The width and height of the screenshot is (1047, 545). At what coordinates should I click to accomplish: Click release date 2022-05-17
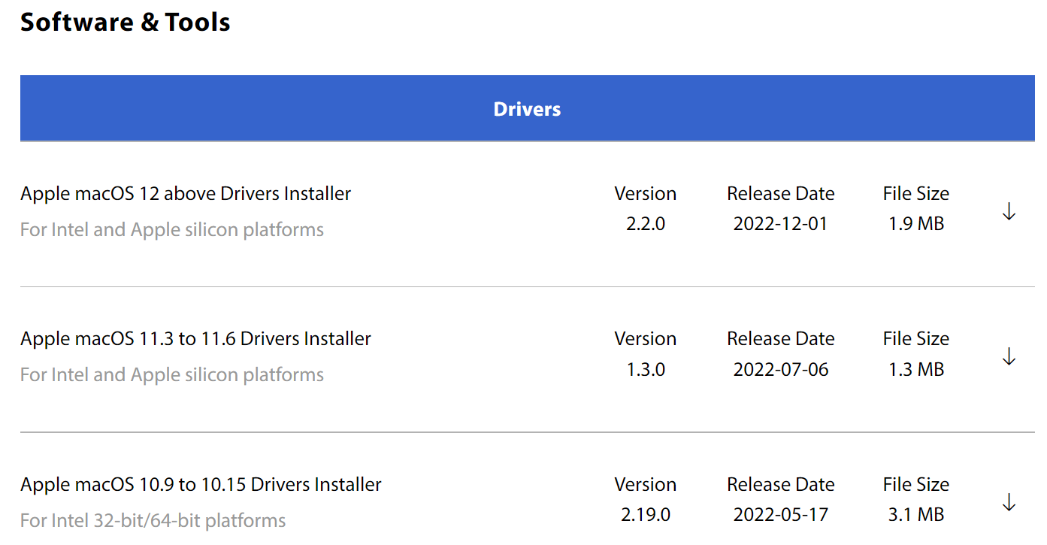(780, 515)
